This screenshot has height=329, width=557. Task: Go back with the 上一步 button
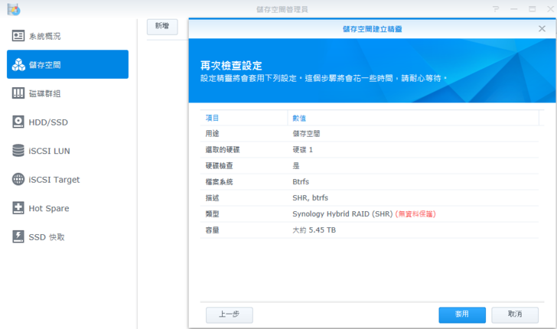click(x=229, y=314)
